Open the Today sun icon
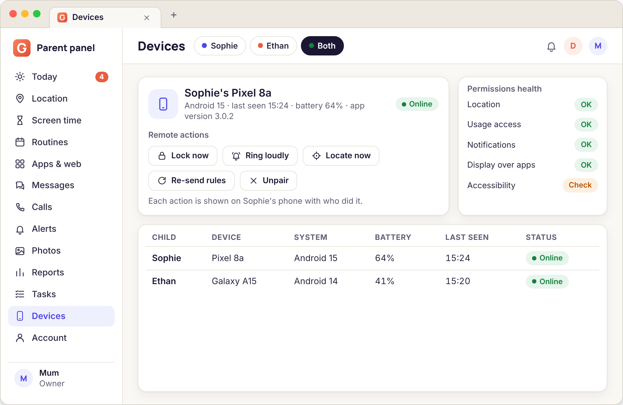The width and height of the screenshot is (623, 405). click(x=20, y=77)
